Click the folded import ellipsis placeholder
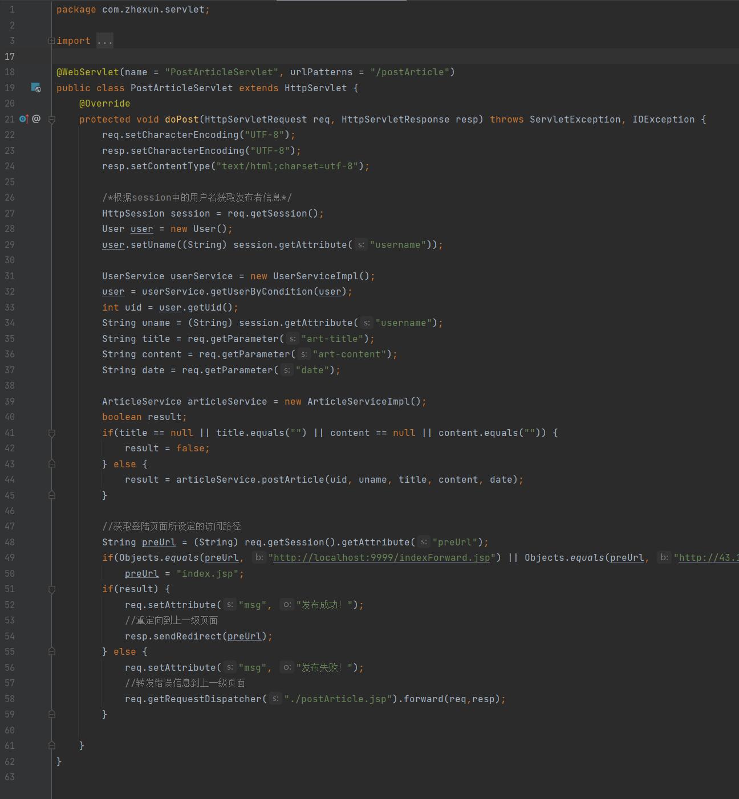 coord(105,41)
